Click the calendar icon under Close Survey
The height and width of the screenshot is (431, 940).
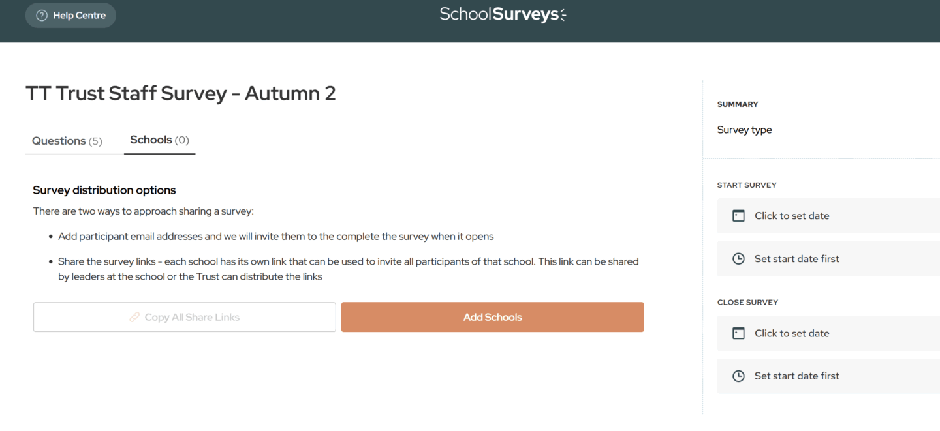[x=738, y=333]
